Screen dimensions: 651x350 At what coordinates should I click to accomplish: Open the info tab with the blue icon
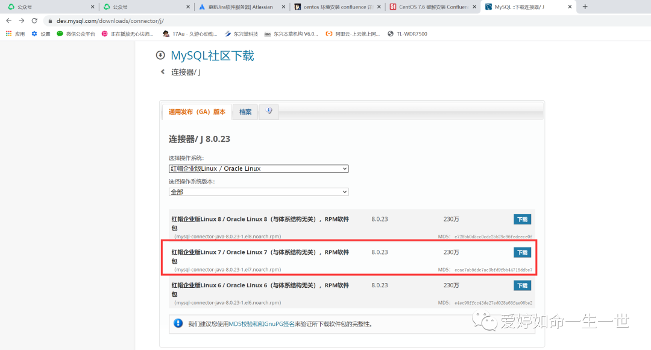coord(269,111)
